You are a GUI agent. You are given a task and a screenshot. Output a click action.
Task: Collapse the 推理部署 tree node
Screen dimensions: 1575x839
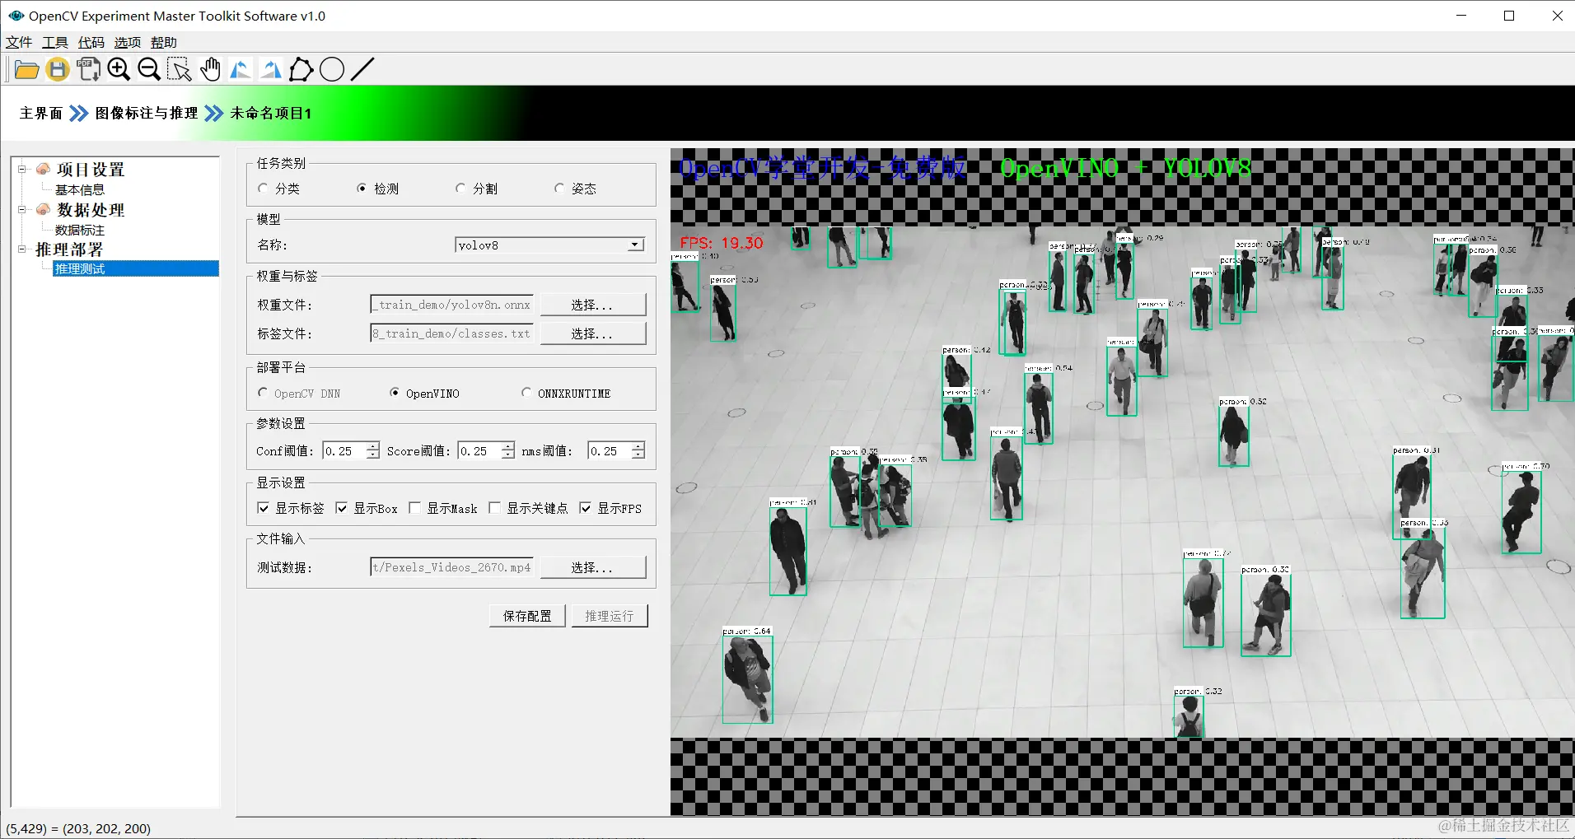click(x=22, y=249)
